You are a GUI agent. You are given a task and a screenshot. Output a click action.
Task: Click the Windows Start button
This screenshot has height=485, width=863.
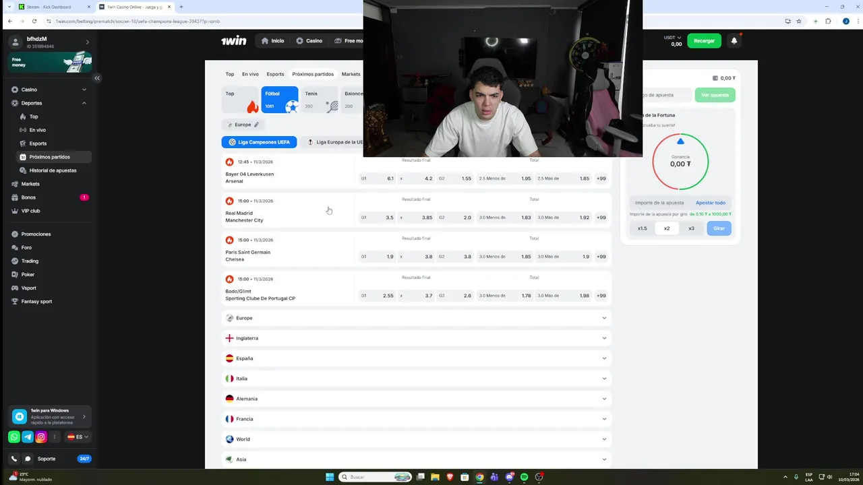(x=330, y=477)
